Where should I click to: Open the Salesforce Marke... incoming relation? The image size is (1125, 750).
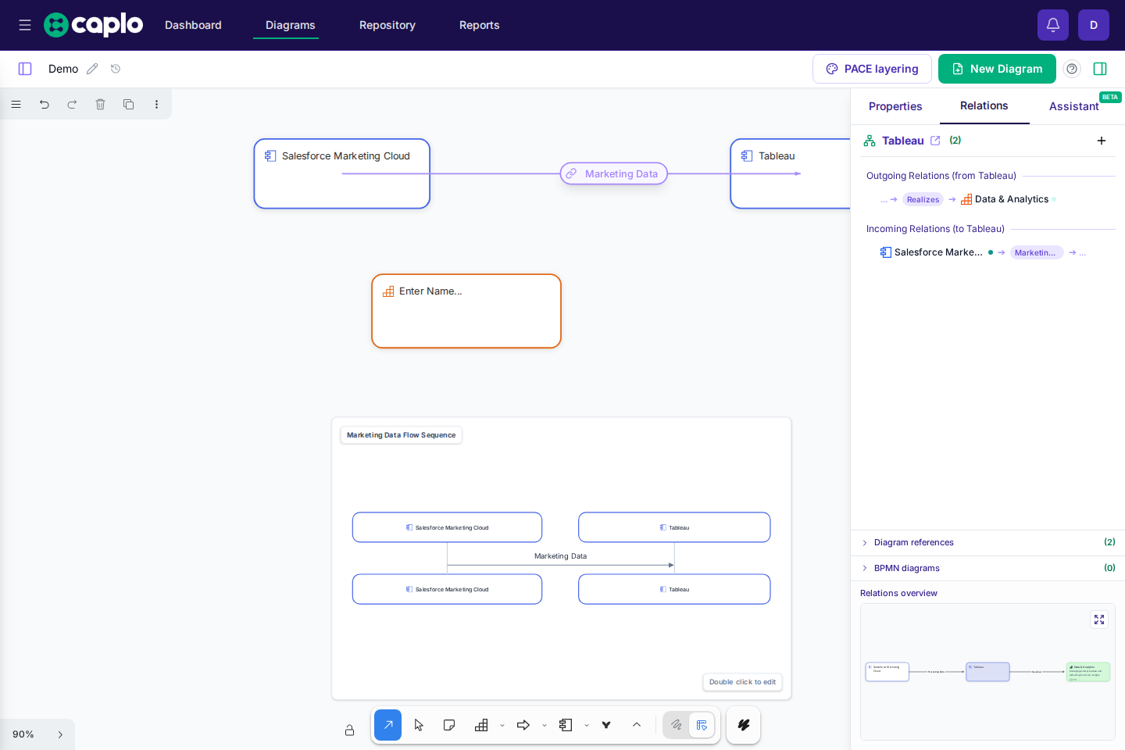[x=931, y=252]
